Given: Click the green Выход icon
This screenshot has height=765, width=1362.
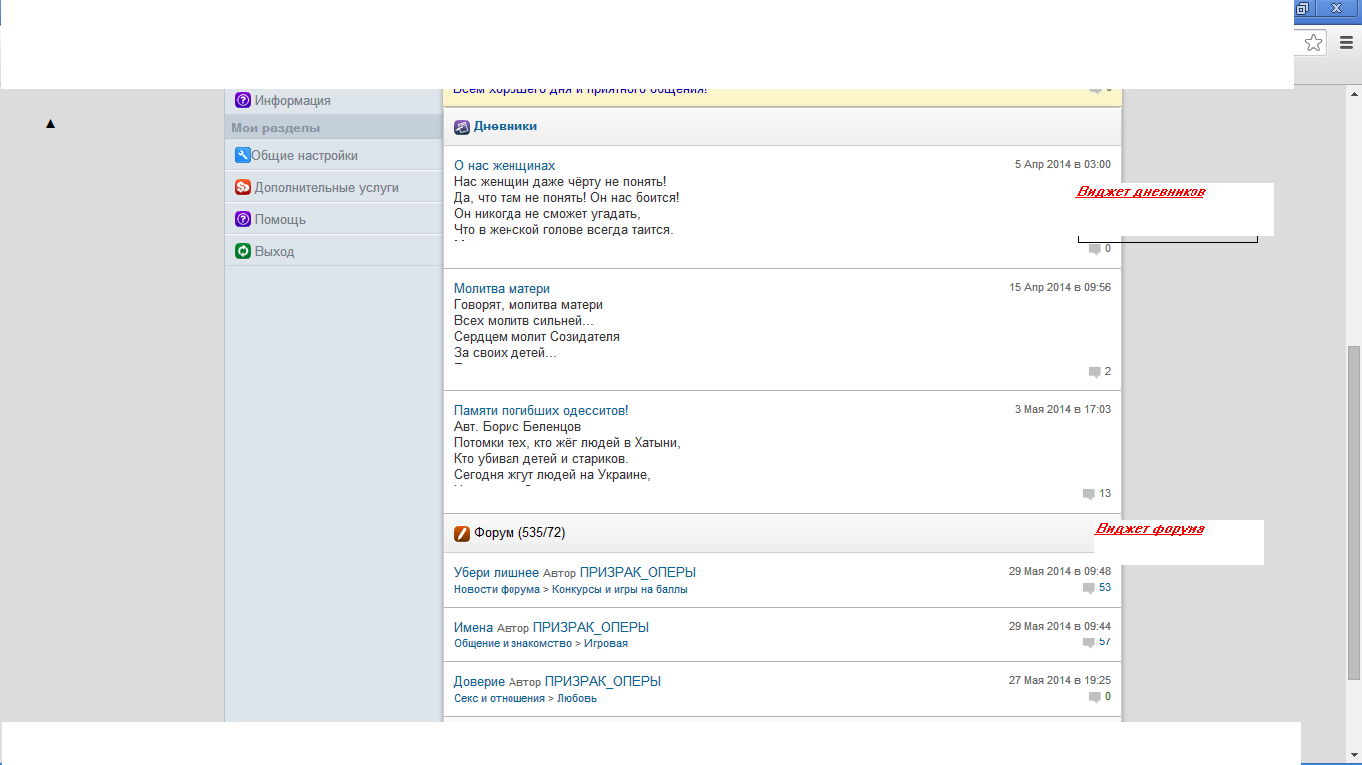Looking at the screenshot, I should point(242,251).
